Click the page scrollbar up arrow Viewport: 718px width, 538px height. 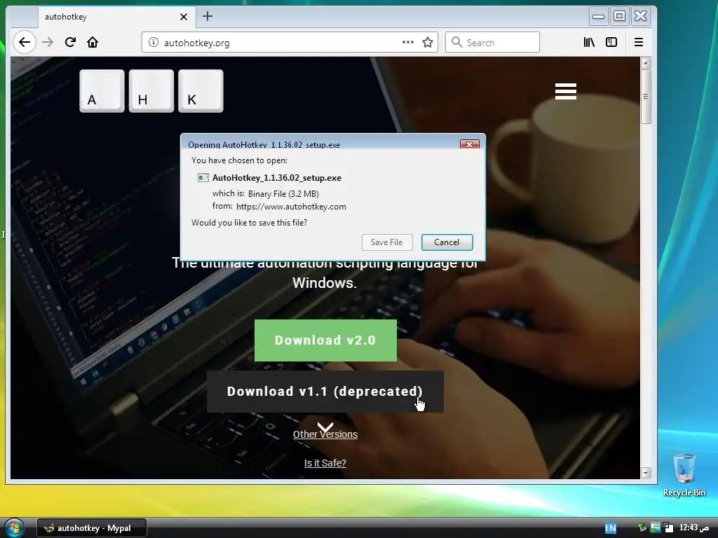[x=646, y=62]
